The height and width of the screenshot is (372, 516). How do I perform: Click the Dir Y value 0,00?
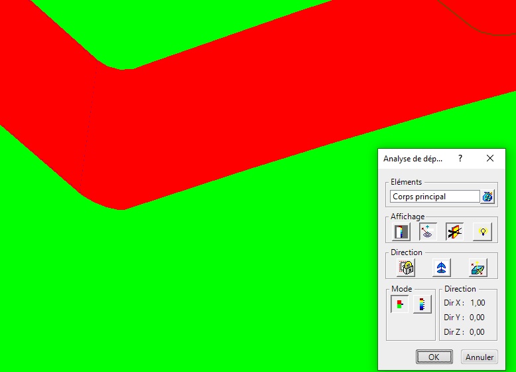477,318
